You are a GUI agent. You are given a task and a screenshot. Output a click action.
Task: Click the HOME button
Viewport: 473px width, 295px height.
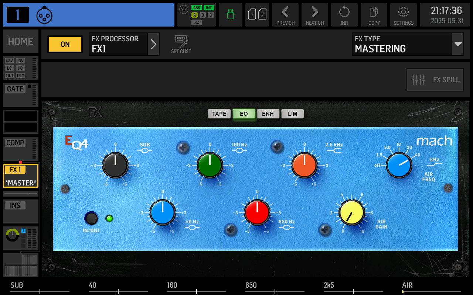tap(20, 41)
